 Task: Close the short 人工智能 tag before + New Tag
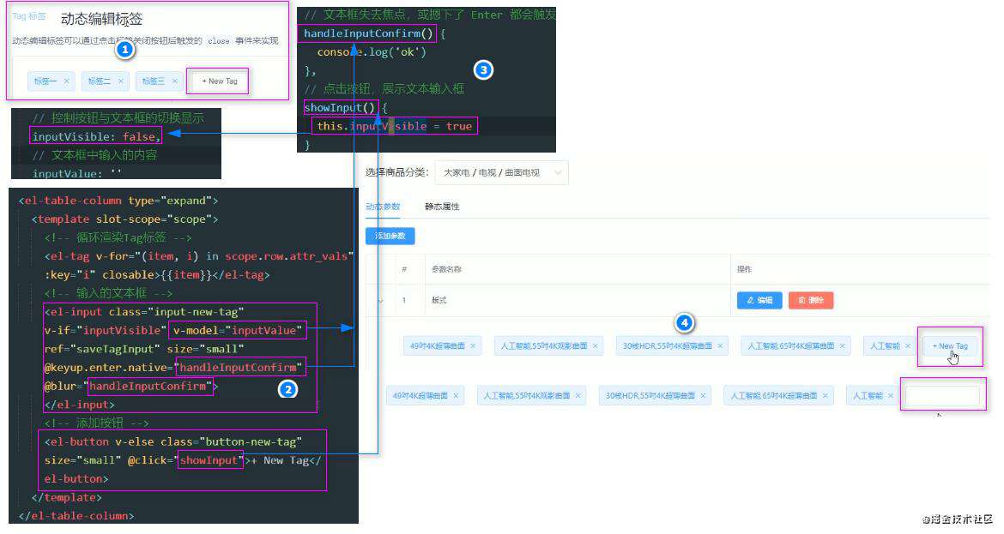pos(907,346)
